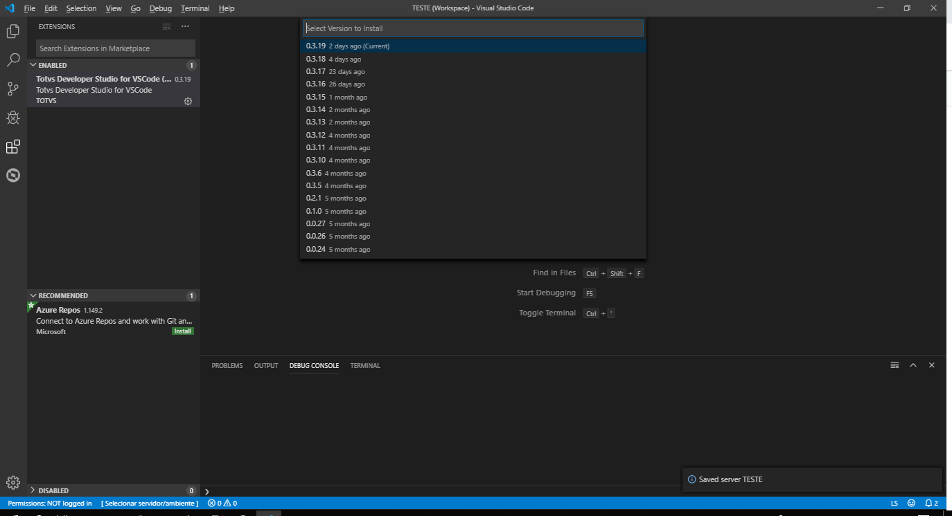Click the debug console input prompt

(572, 490)
